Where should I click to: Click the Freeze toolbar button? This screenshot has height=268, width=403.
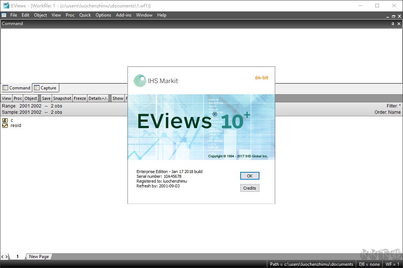80,98
